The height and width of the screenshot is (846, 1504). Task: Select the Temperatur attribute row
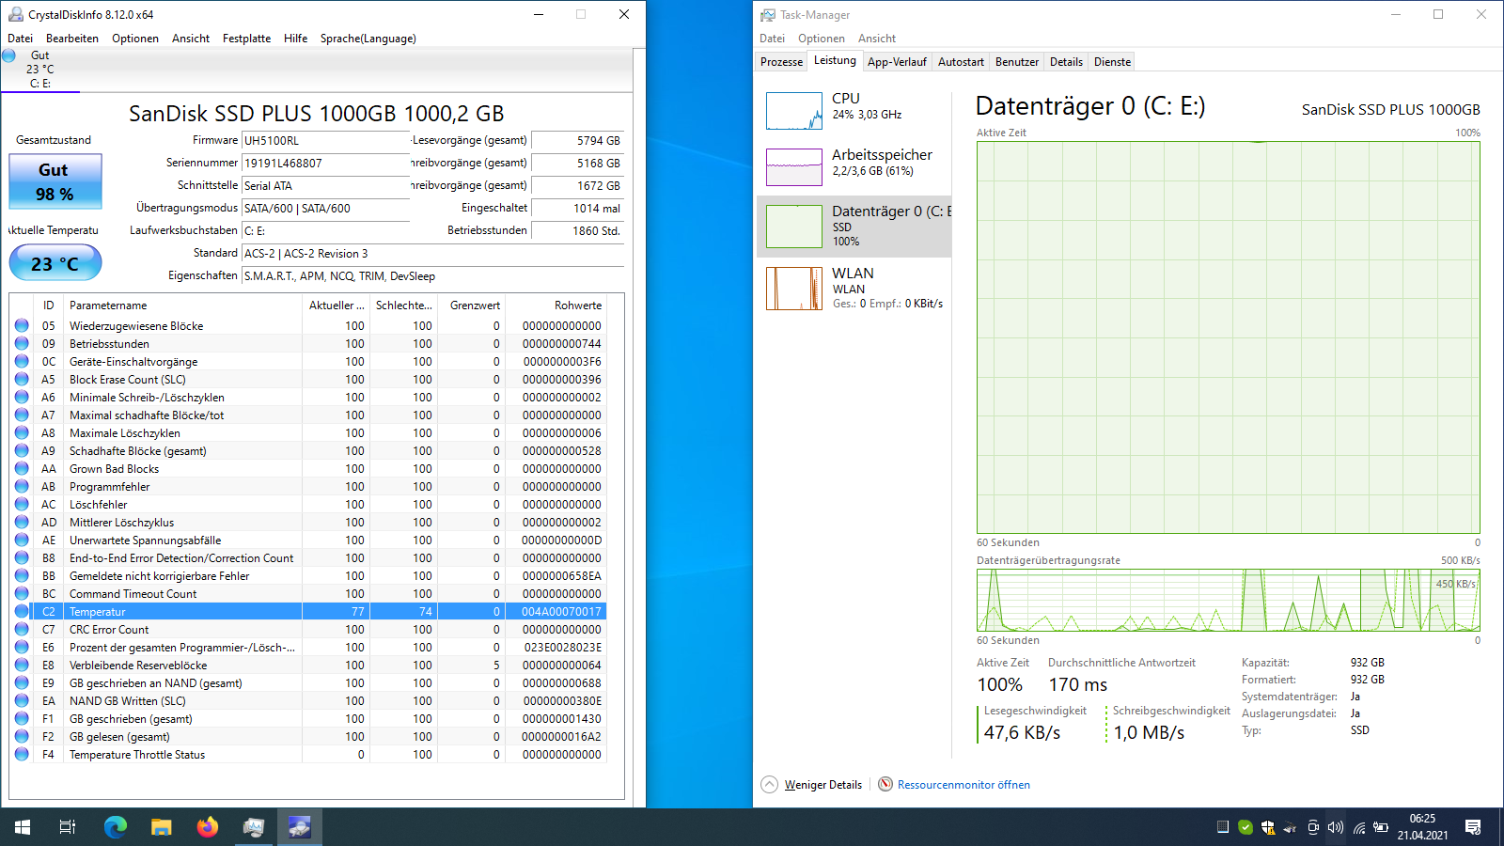tap(308, 611)
